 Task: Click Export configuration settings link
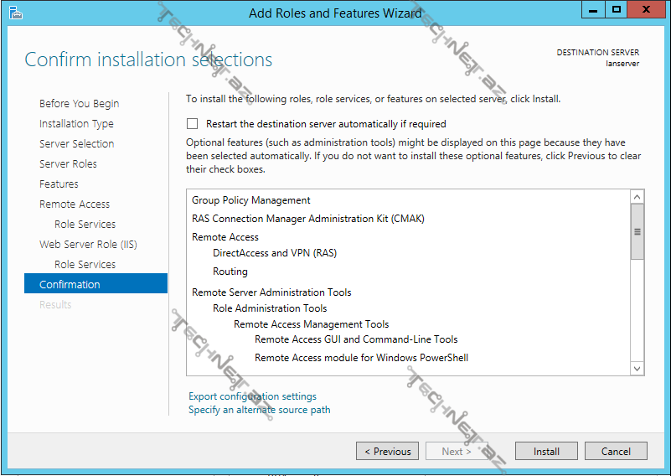(x=252, y=396)
